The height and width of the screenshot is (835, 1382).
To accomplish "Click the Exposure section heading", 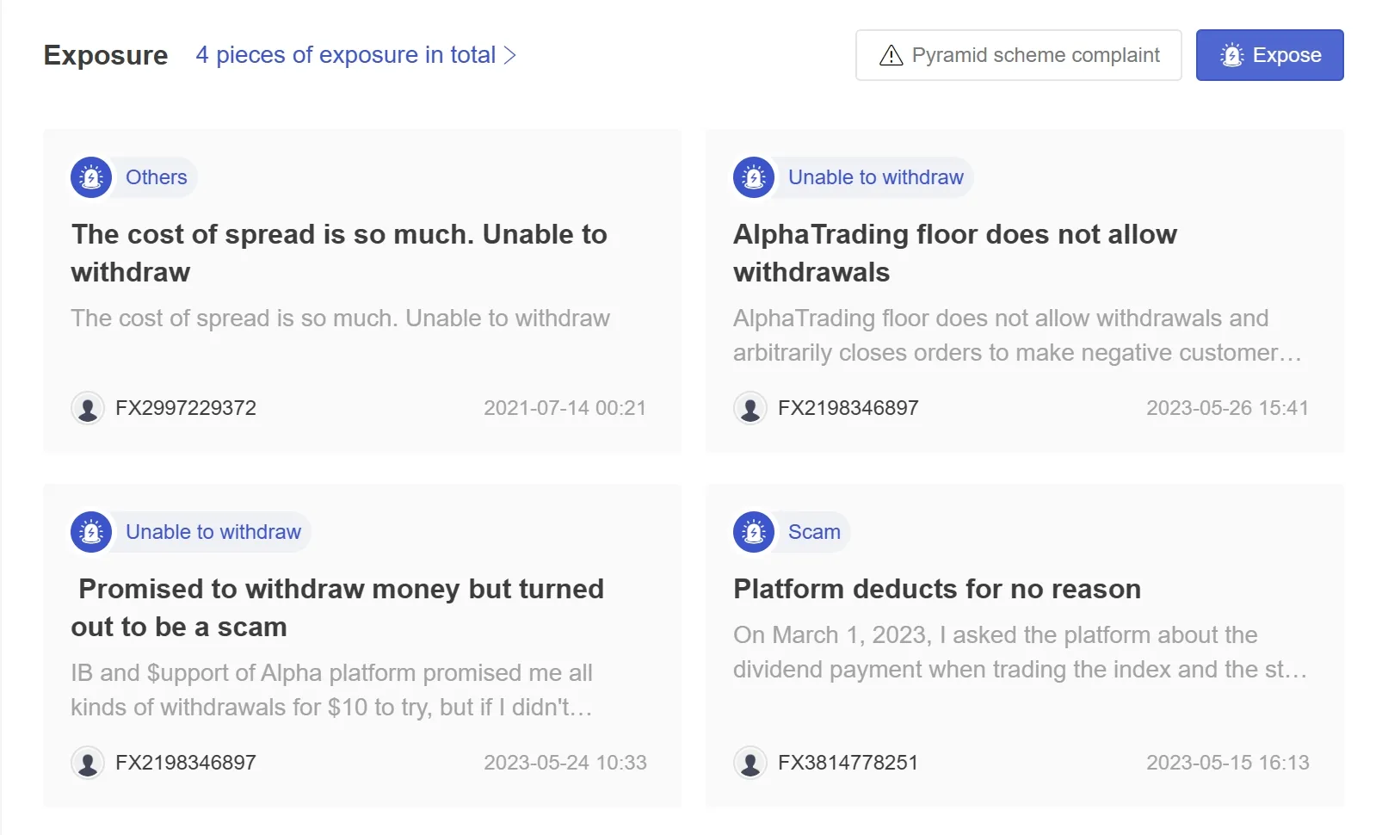I will point(106,55).
